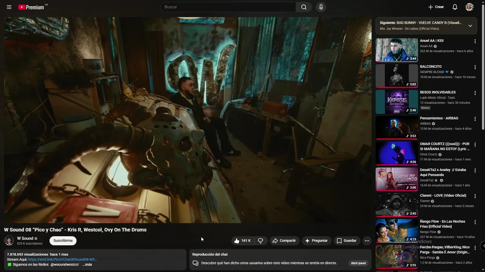Click the Nuevo badge on BESOS INOLVIDABLES

coord(425,108)
